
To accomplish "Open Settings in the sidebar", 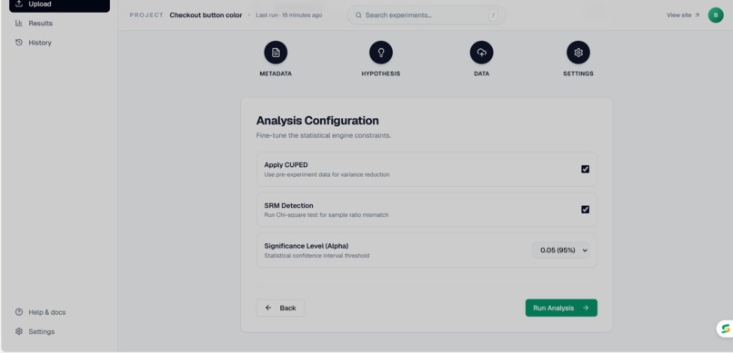I will click(x=60, y=331).
